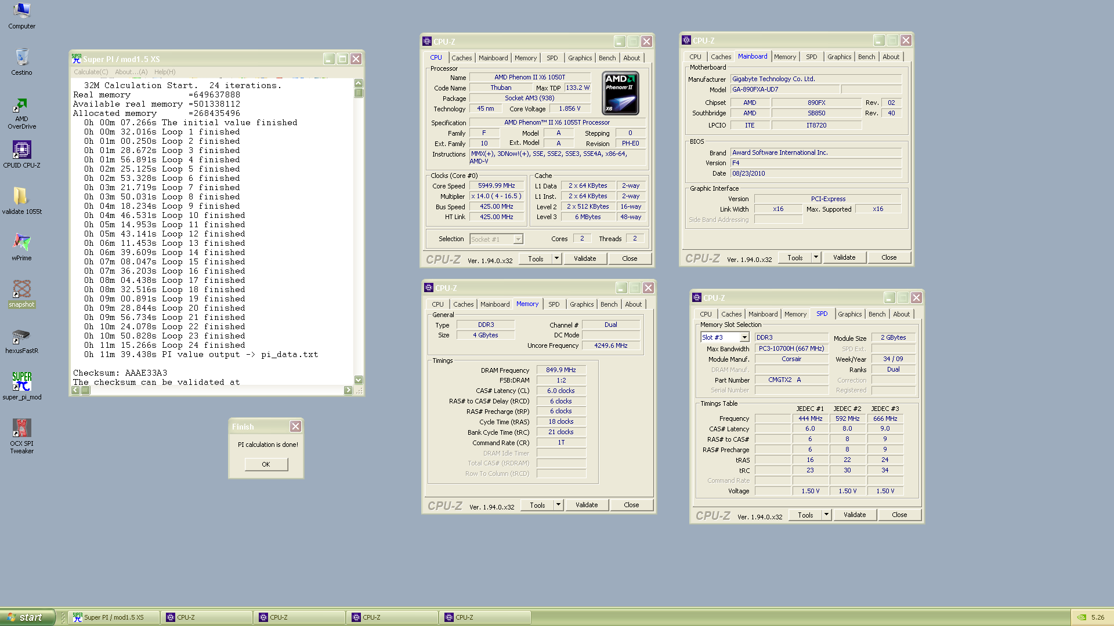Click the Super PI title bar icon

tap(77, 59)
